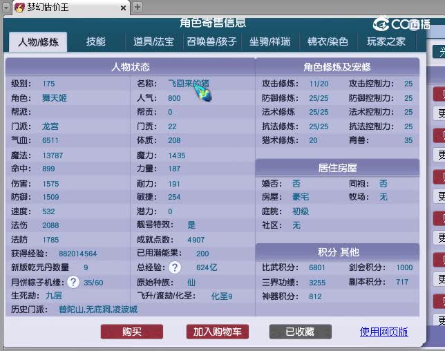Click the 人物状态 section header
This screenshot has height=351, width=445.
pyautogui.click(x=131, y=67)
